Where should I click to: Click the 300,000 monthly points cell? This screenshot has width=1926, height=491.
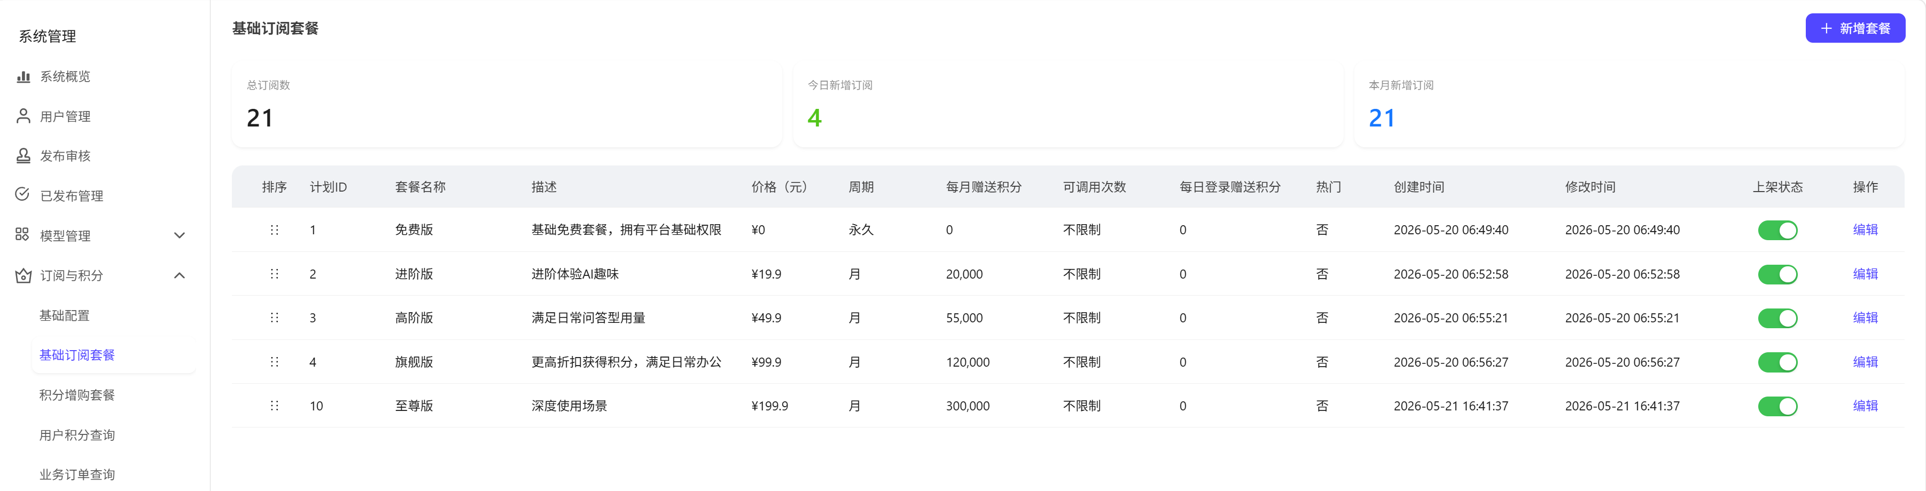968,406
